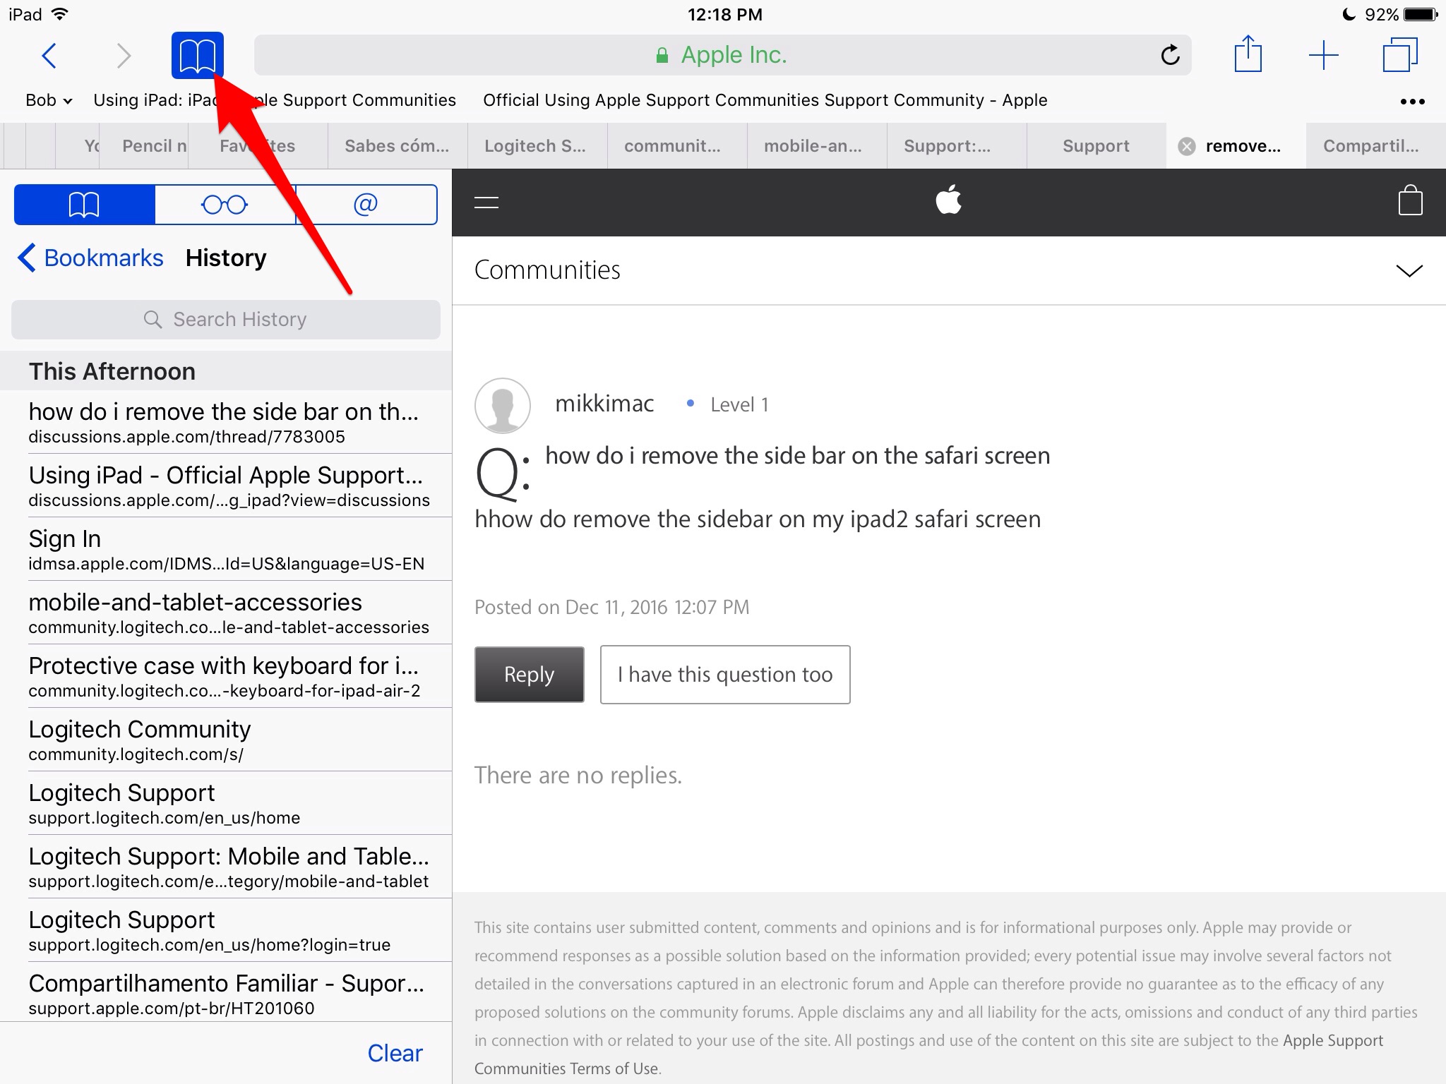Clear the browsing history
Screen dimensions: 1446x1084
pos(395,1053)
